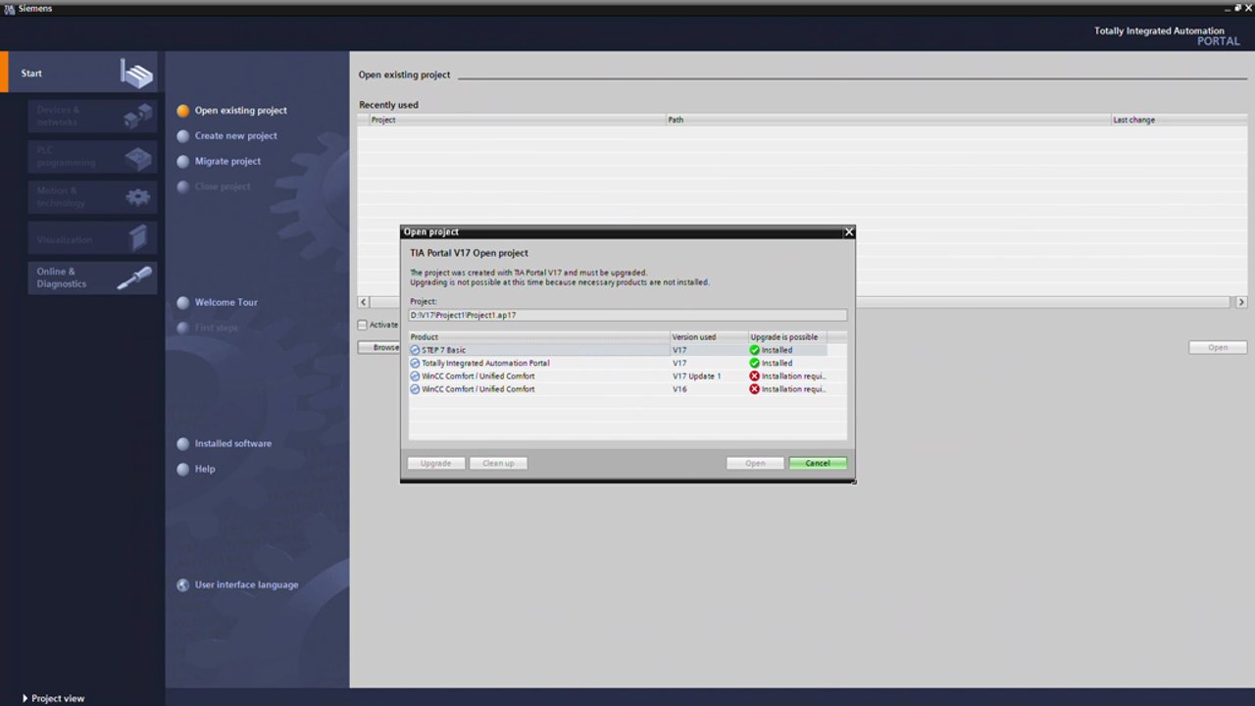This screenshot has width=1255, height=706.
Task: Select Create new project
Action: (235, 136)
